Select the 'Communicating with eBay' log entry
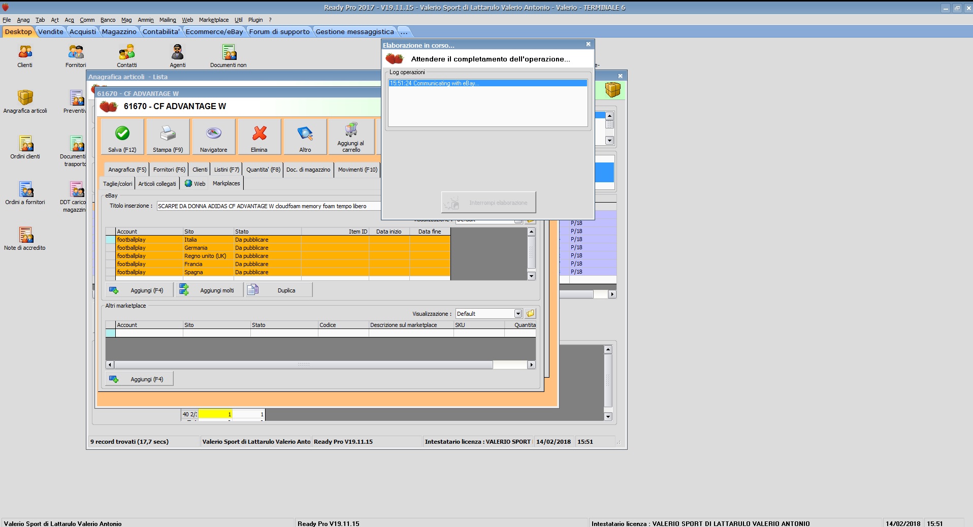 (488, 83)
